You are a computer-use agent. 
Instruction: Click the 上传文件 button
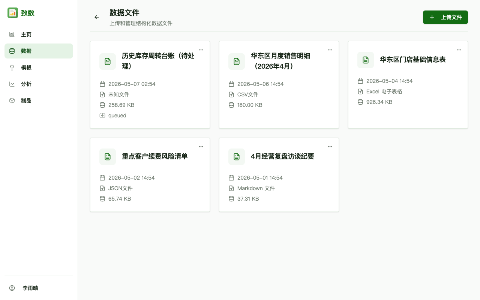coord(445,17)
